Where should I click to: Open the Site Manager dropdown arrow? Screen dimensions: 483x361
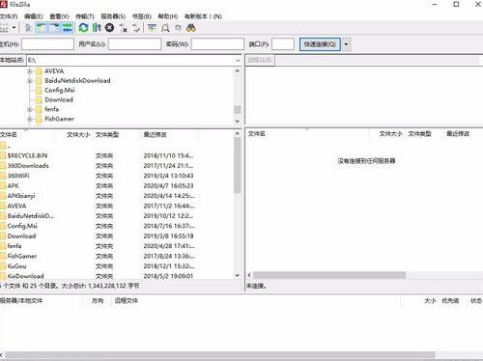click(14, 28)
